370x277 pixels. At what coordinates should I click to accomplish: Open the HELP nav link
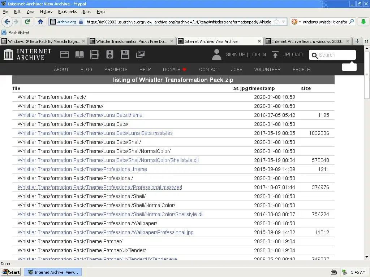pos(145,70)
